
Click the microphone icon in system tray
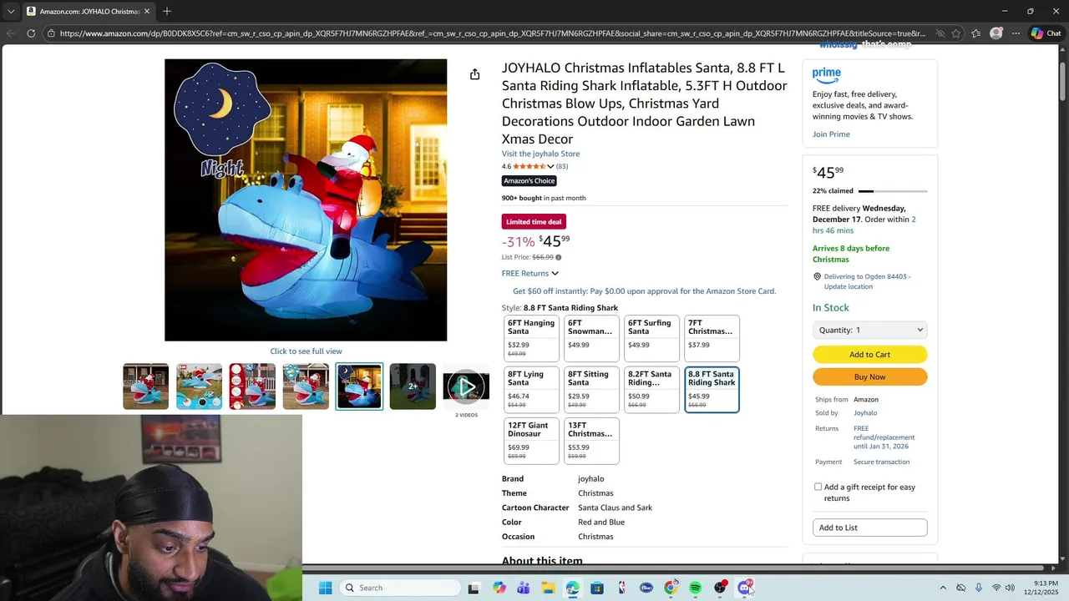click(x=979, y=588)
